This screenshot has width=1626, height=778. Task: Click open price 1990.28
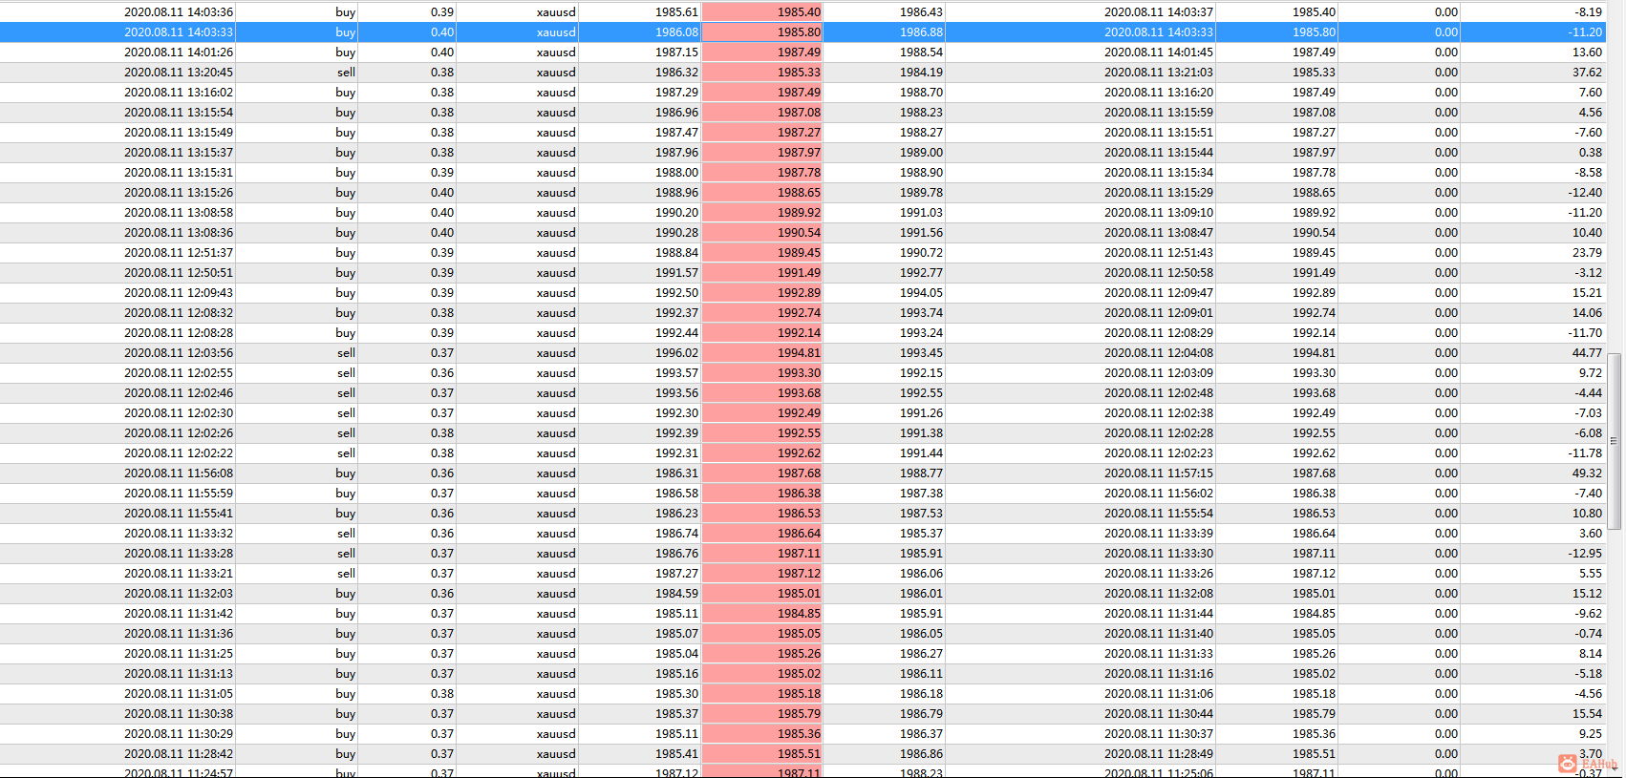(676, 233)
